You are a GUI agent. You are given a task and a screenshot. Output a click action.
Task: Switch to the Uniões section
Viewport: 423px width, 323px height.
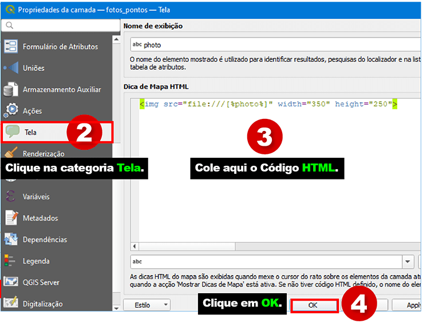[x=33, y=68]
